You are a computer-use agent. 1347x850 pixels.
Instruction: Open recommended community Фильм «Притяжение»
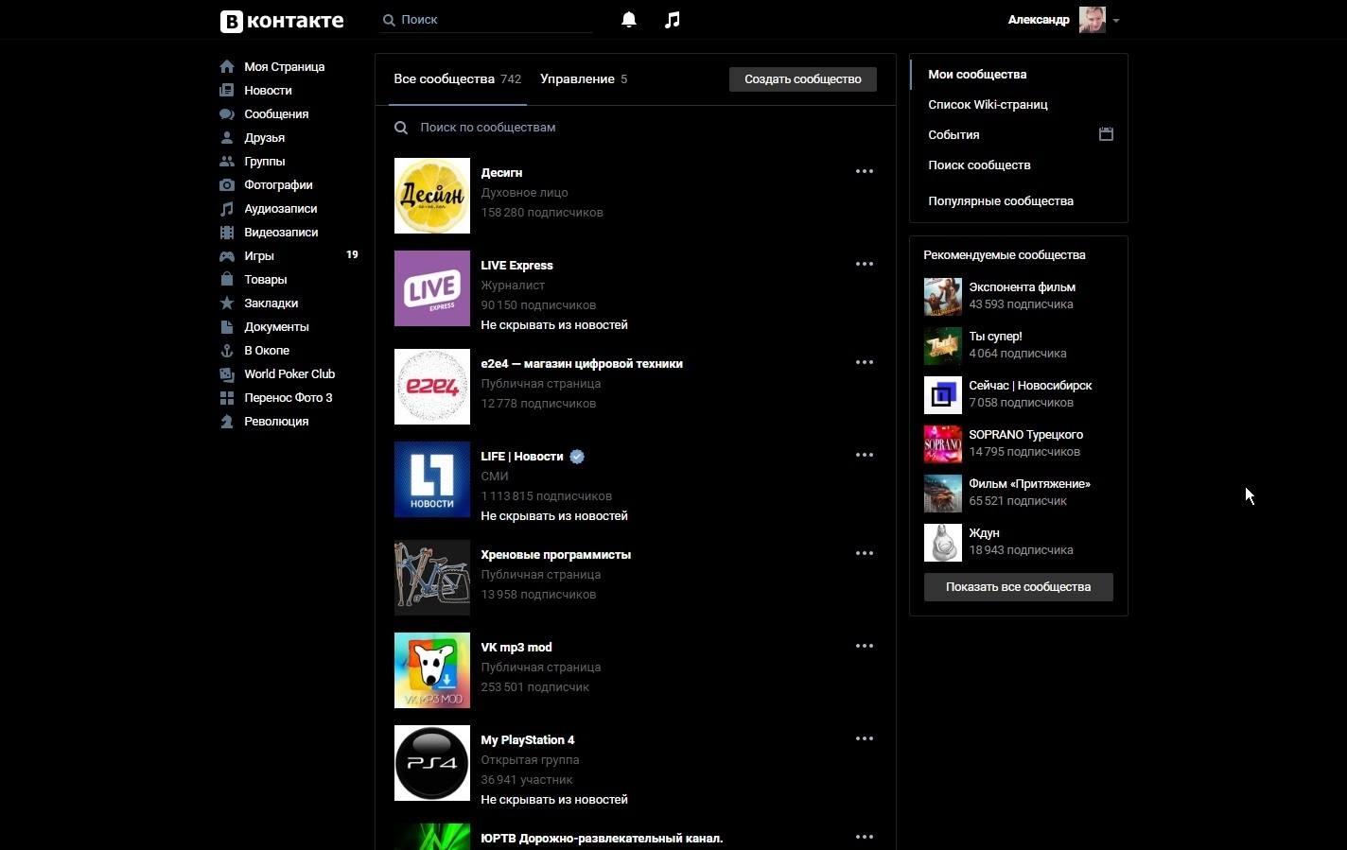1029,483
